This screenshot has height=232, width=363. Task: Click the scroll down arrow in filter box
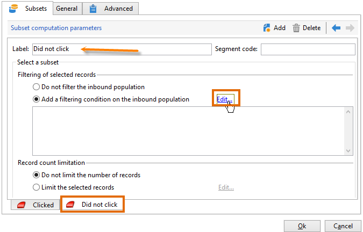tap(348, 151)
